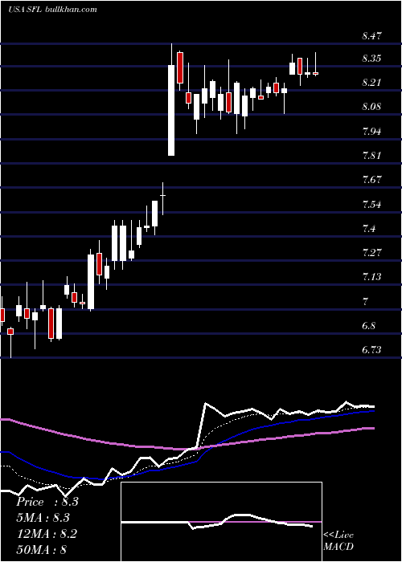
Task: Click the 8.08 price axis label
Action: [371, 107]
